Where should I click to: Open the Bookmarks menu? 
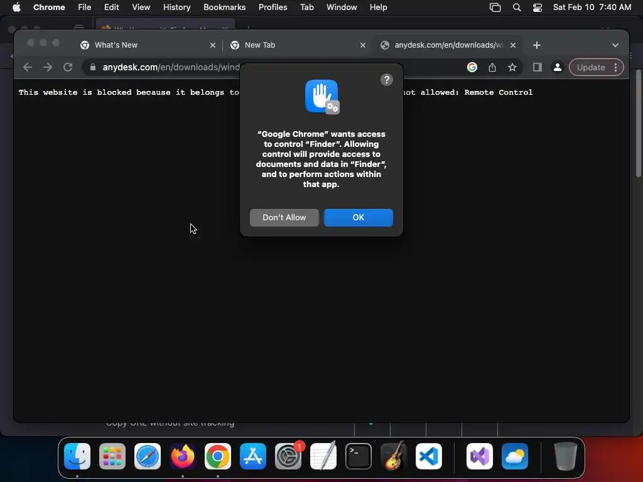[x=224, y=8]
